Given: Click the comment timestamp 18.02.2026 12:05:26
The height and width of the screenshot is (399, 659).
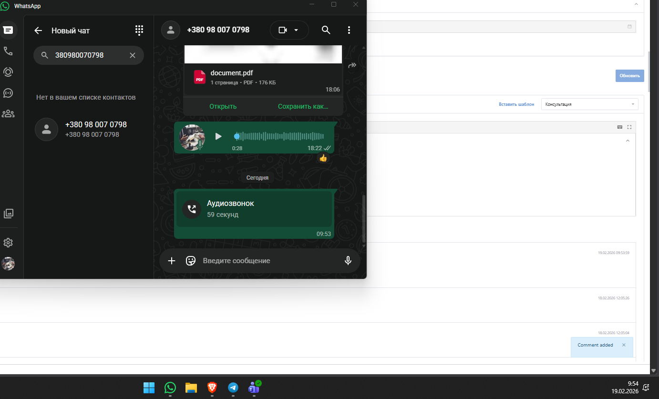Looking at the screenshot, I should [x=614, y=298].
